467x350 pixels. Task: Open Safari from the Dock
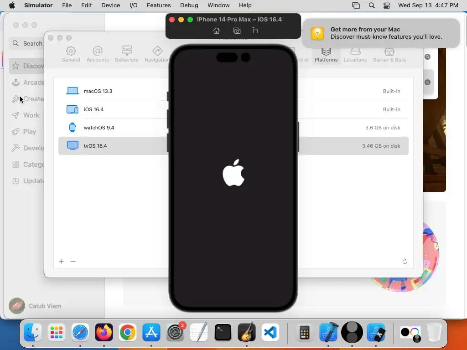[80, 332]
